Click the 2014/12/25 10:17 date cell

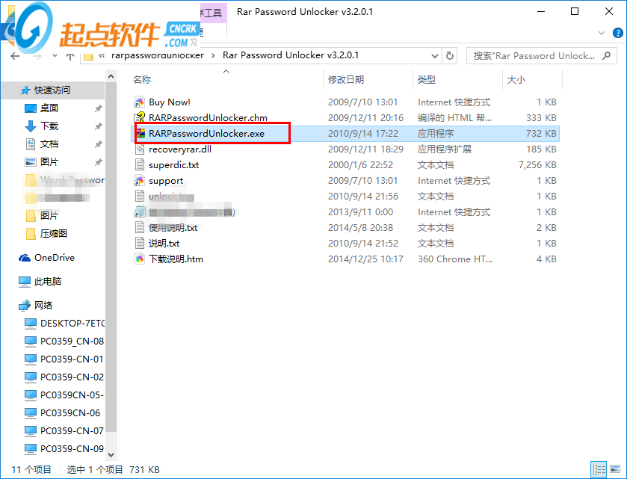(365, 259)
